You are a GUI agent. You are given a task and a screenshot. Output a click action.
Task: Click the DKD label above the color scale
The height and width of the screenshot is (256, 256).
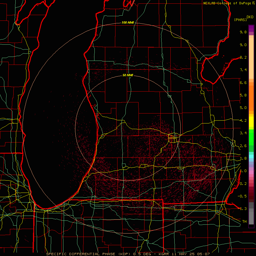[x=250, y=17]
